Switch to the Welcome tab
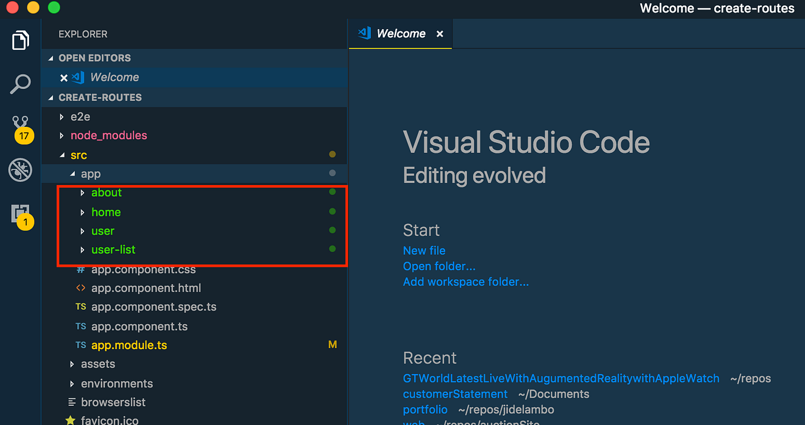The height and width of the screenshot is (425, 805). [x=401, y=33]
